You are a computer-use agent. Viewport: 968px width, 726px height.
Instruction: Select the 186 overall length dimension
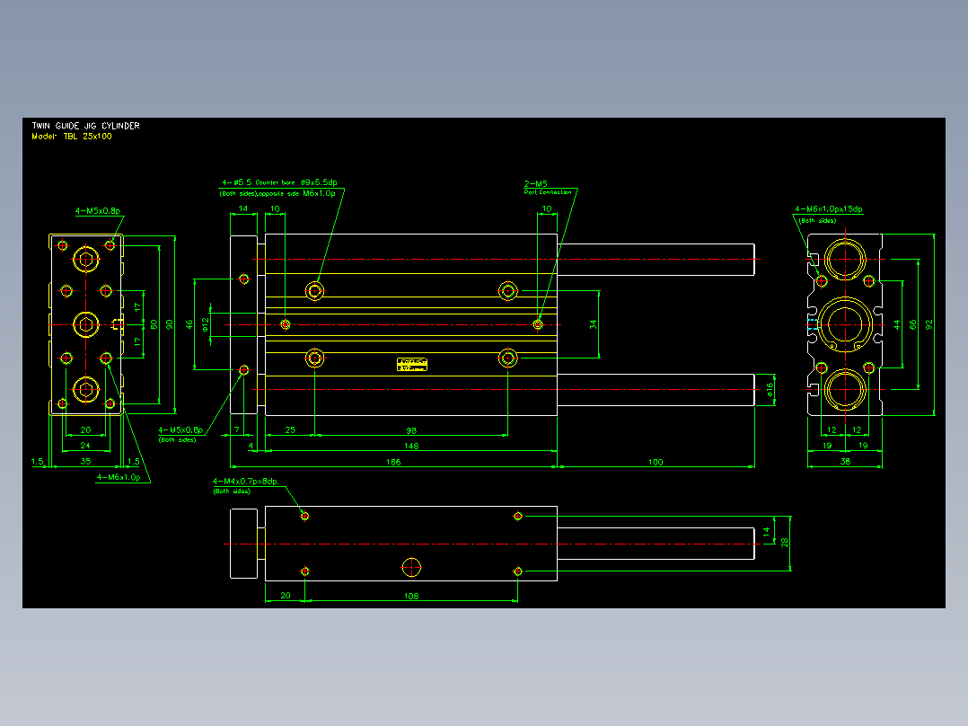tap(393, 462)
